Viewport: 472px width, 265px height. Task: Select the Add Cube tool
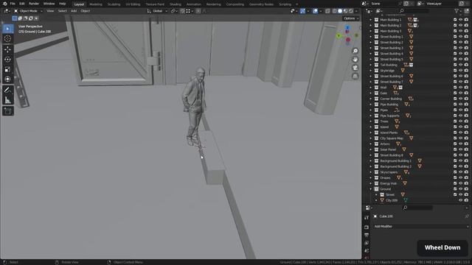(x=8, y=111)
